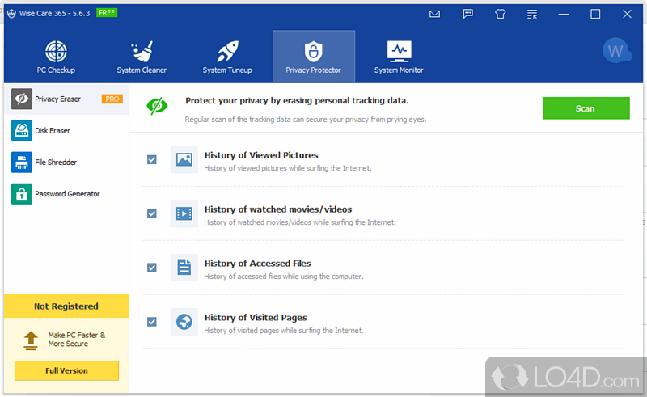The width and height of the screenshot is (647, 397).
Task: Disable History of Accessed Files checkbox
Action: tap(152, 268)
